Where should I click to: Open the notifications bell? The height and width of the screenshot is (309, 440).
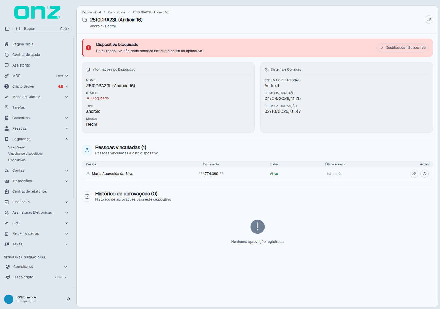tap(69, 299)
